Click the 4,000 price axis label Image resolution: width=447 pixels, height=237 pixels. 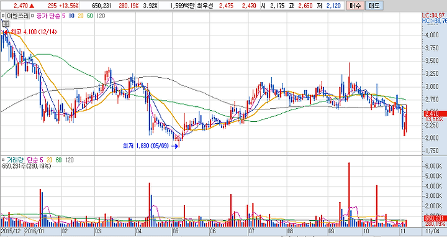432,35
